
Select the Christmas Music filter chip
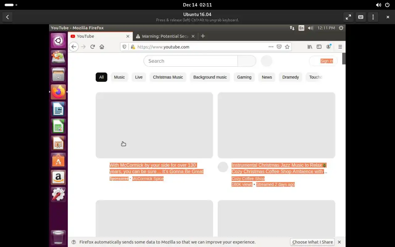tap(168, 77)
